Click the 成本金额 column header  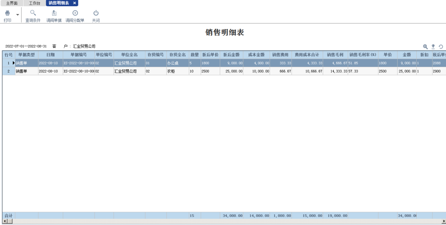click(x=256, y=55)
